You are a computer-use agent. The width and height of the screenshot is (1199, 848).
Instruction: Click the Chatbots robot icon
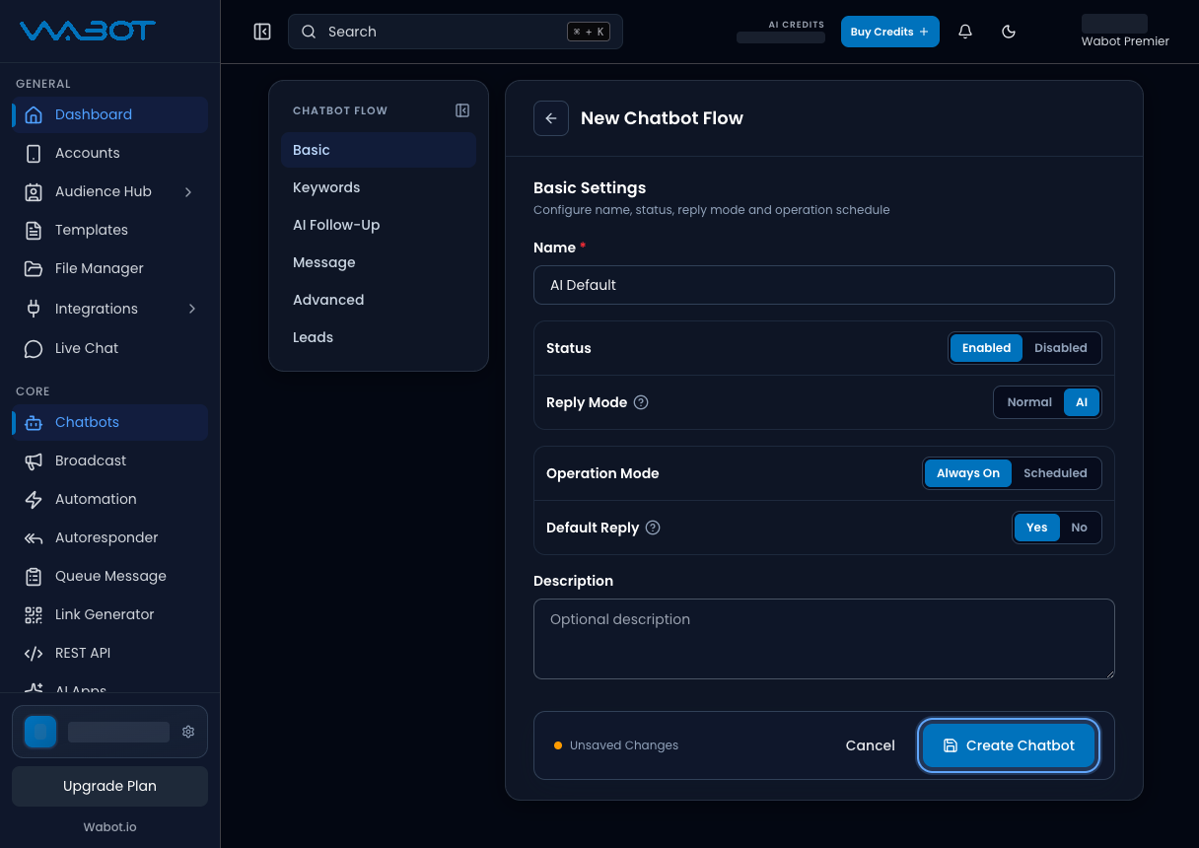point(34,422)
